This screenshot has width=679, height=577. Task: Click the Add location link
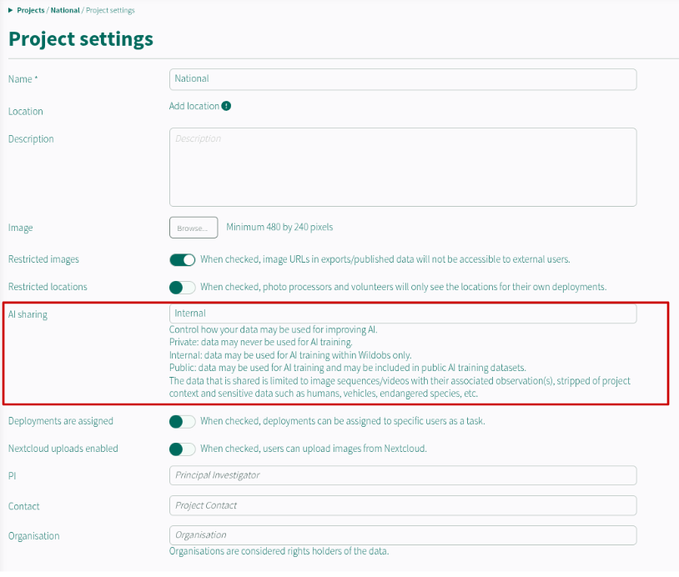(194, 106)
